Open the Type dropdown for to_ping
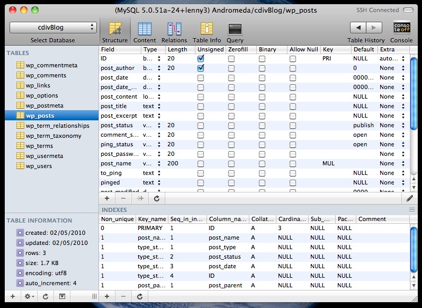The width and height of the screenshot is (422, 308). coord(159,173)
